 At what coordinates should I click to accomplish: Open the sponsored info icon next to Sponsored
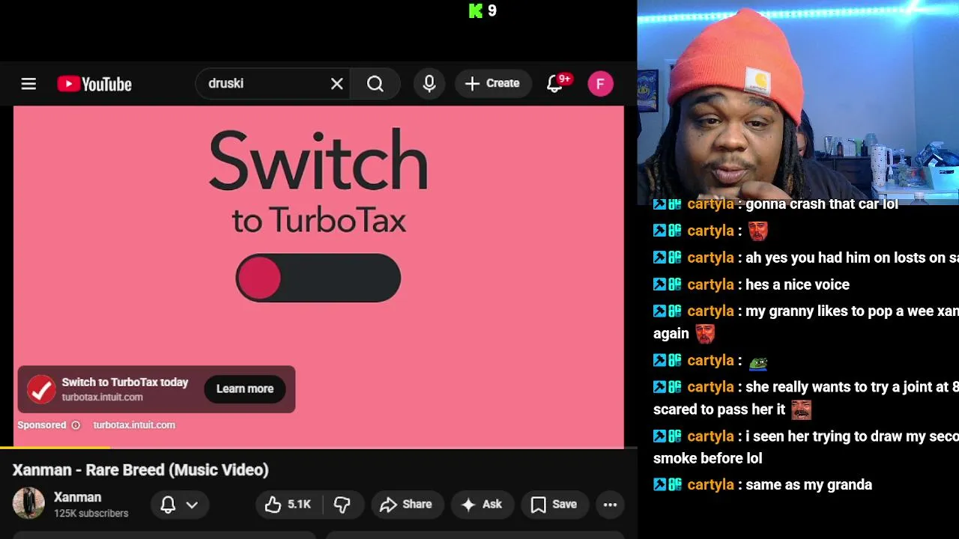[76, 425]
